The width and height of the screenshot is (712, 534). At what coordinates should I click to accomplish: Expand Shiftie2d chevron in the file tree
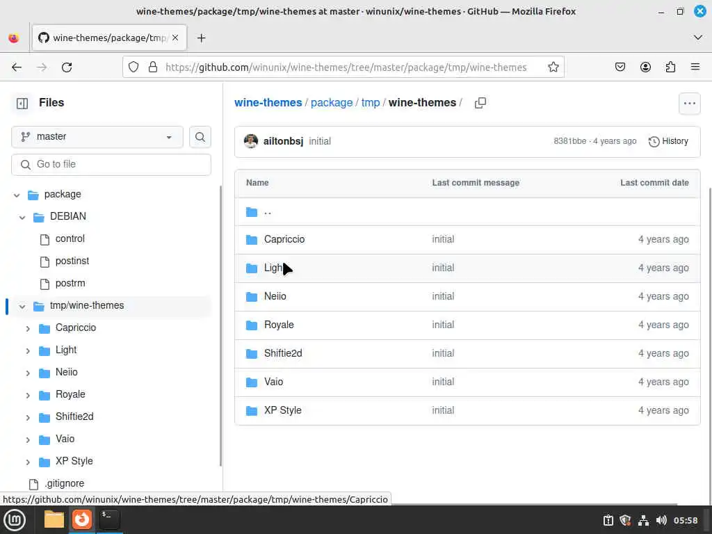(28, 417)
